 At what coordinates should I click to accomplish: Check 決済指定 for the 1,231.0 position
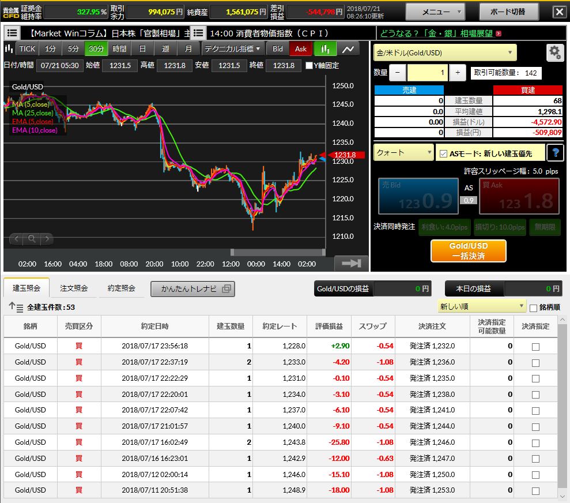[x=535, y=378]
